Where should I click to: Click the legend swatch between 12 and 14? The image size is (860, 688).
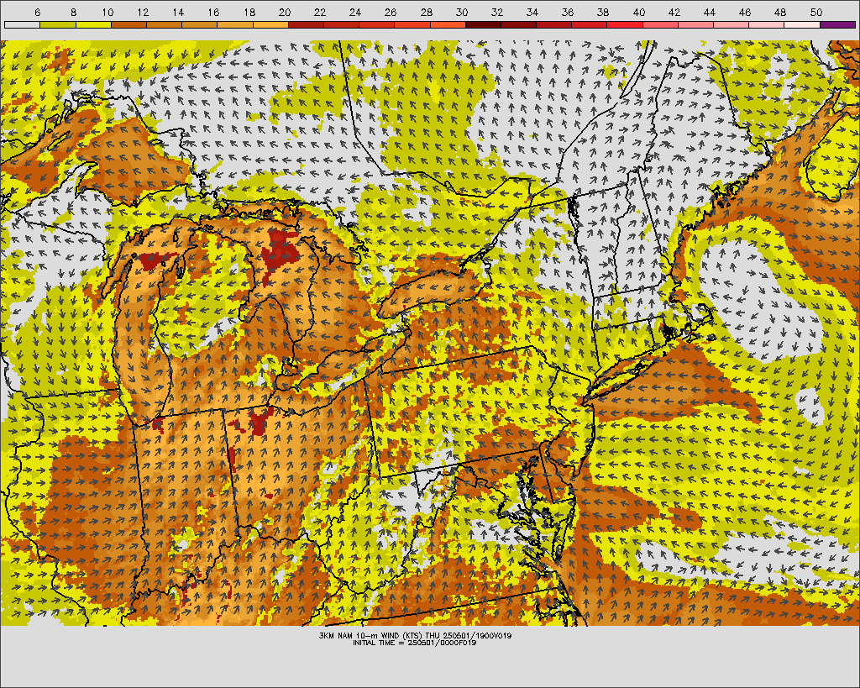(164, 24)
